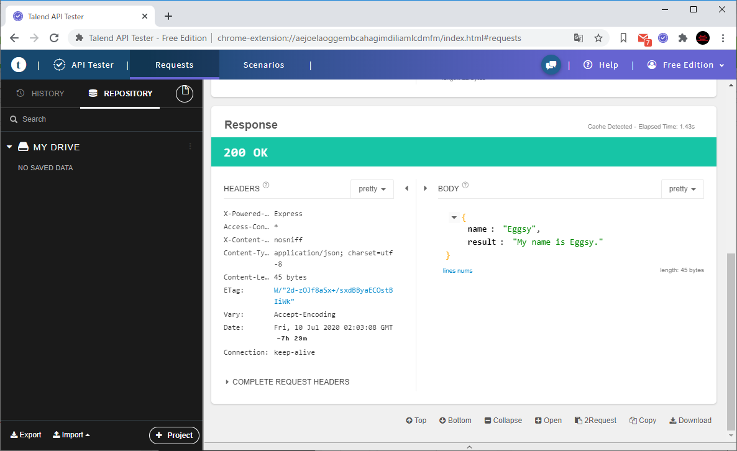The width and height of the screenshot is (737, 451).
Task: Open the Chrome profile avatar
Action: (x=703, y=38)
